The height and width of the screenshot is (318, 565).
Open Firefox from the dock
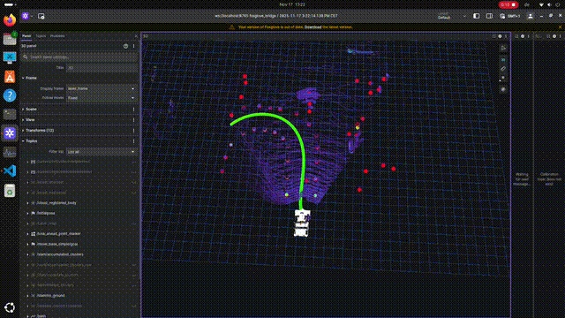click(10, 19)
